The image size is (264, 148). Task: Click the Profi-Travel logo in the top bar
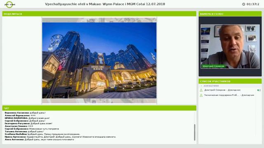pos(9,5)
